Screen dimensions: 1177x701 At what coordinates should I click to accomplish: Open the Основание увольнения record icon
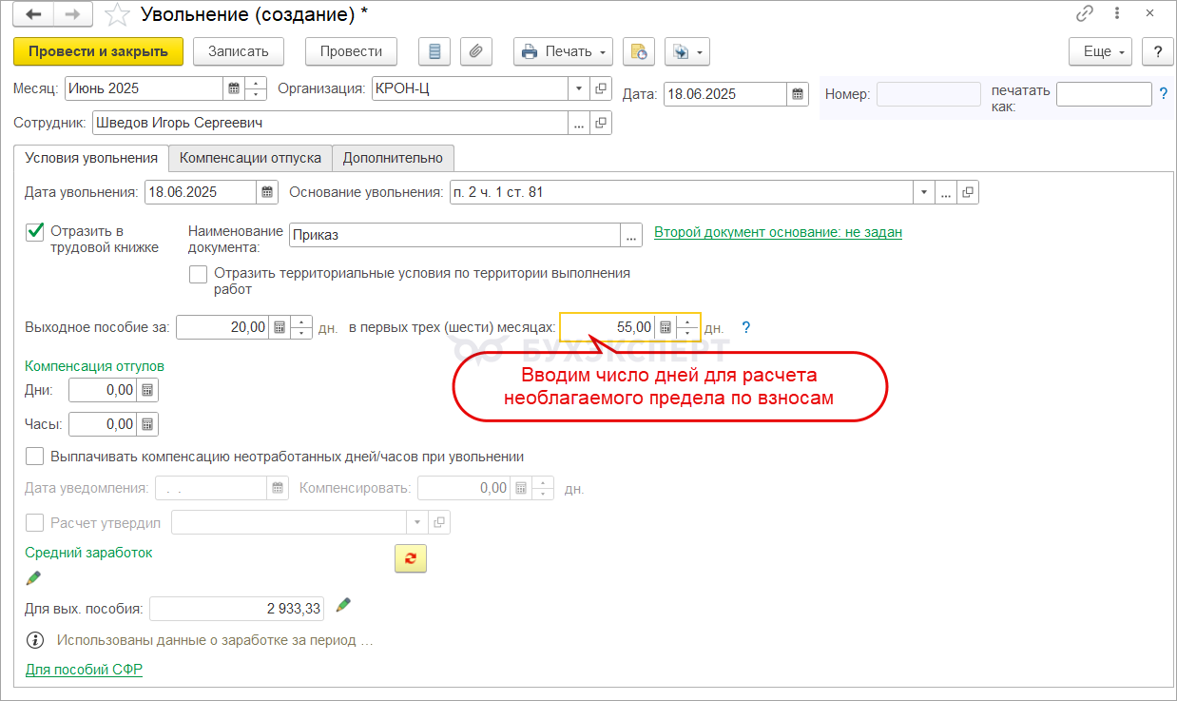coord(968,192)
